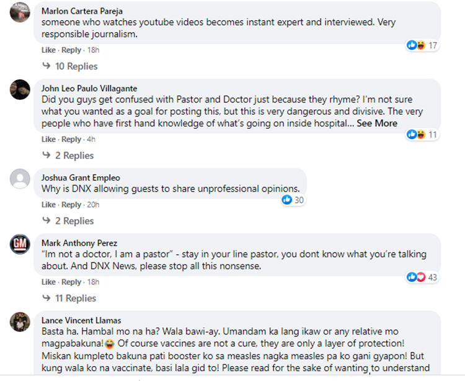View reactions on John Leo's comment (11)
The width and height of the screenshot is (465, 381).
(x=422, y=135)
